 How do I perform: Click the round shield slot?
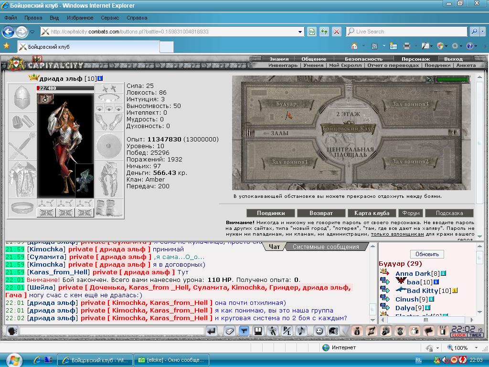[109, 146]
